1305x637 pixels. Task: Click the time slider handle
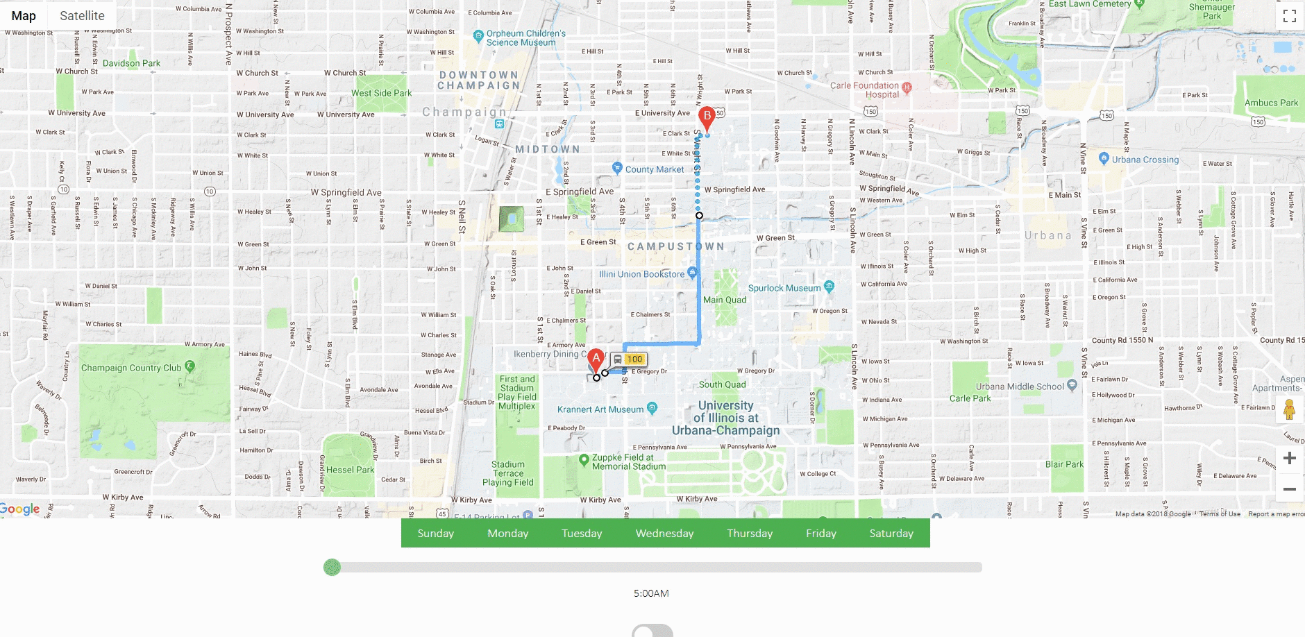332,567
